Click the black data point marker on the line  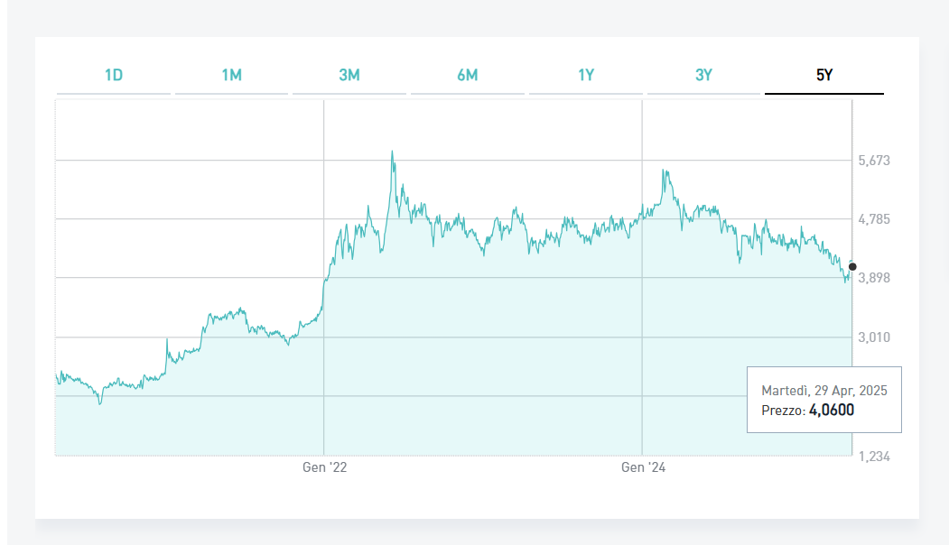[852, 267]
